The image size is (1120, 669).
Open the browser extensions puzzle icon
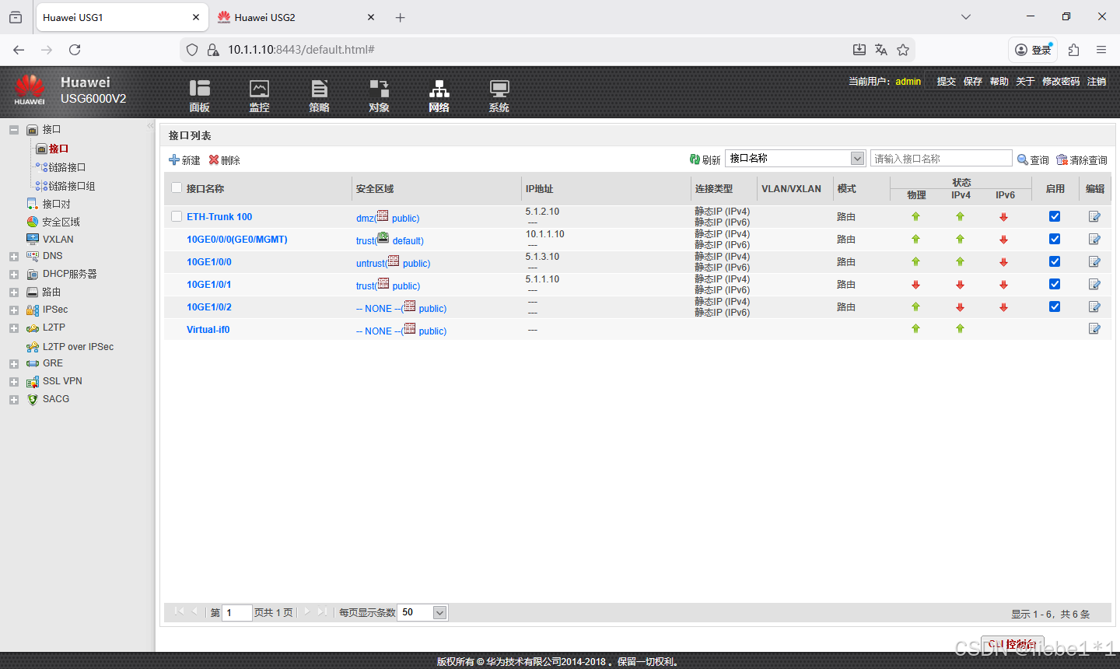pos(1074,50)
